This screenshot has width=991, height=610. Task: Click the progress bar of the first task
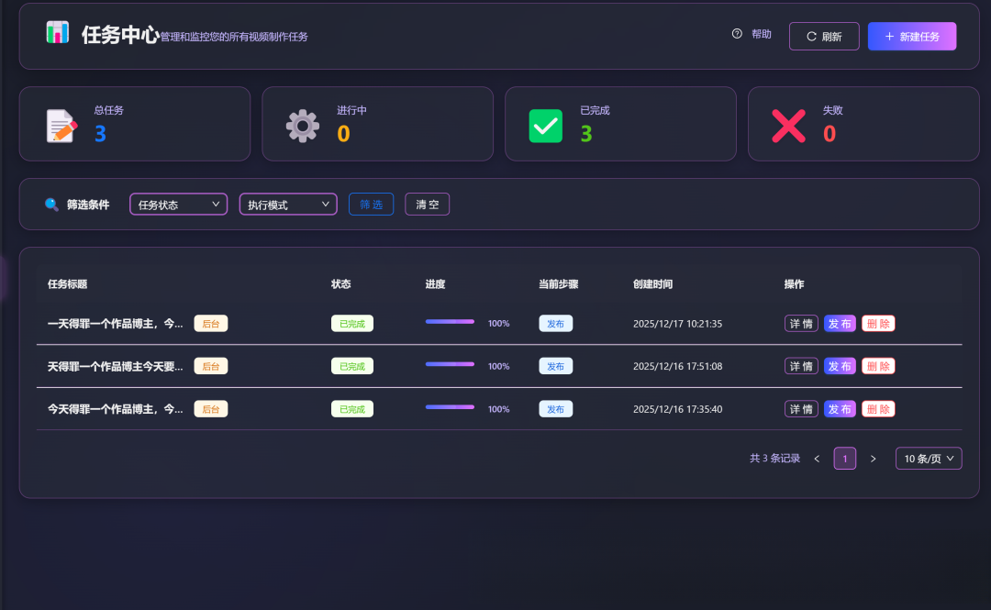coord(450,322)
